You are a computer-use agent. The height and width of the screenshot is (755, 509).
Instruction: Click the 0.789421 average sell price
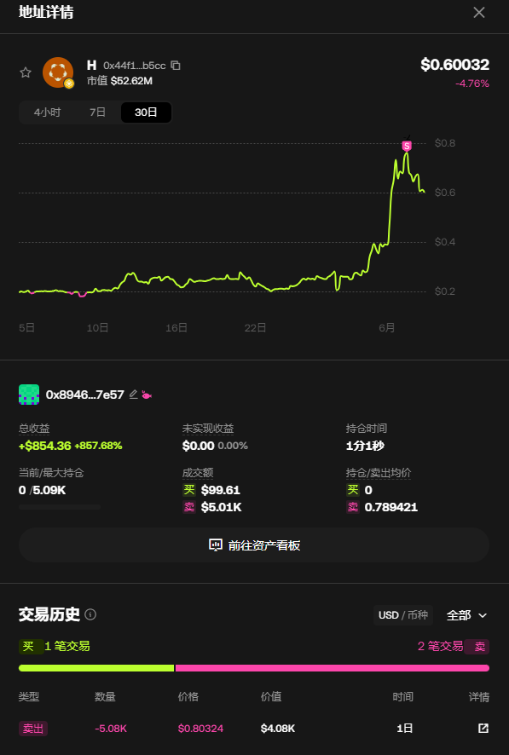(391, 507)
